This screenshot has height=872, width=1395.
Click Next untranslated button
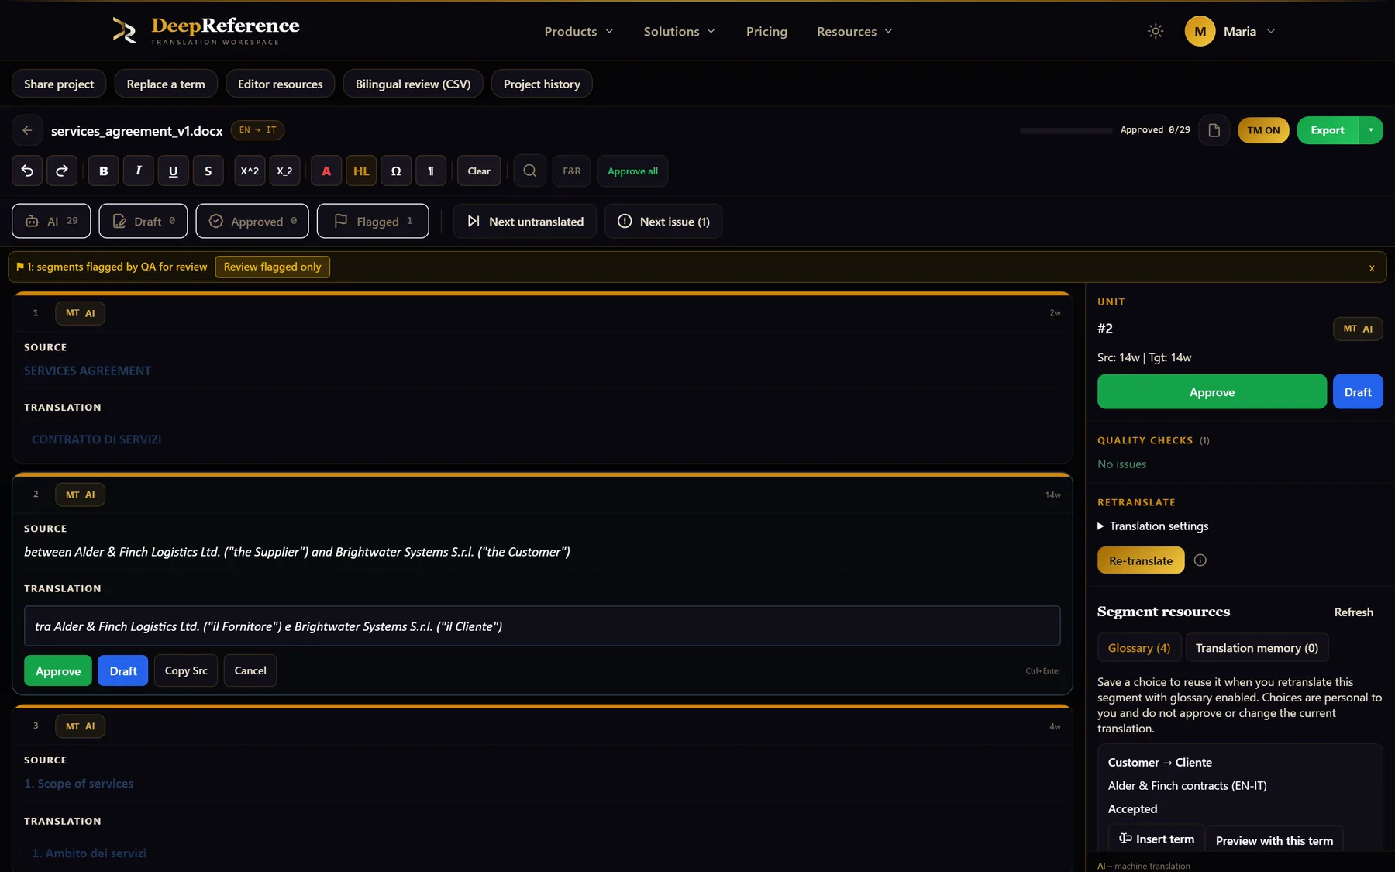[x=525, y=221]
